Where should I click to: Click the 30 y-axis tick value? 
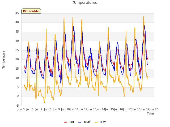17,41
